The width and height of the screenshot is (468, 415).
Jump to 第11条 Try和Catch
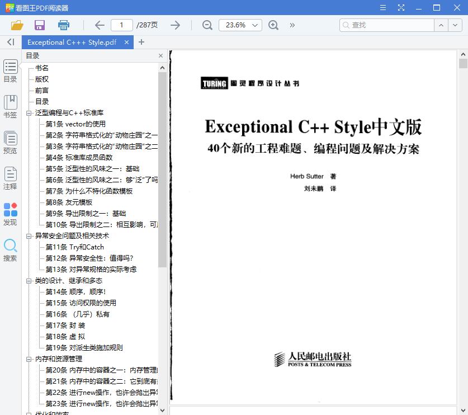(74, 247)
